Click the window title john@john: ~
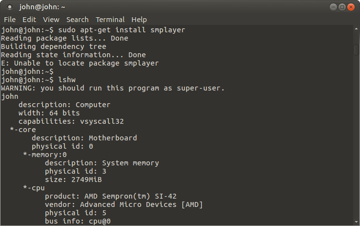This screenshot has width=360, height=226. [42, 7]
